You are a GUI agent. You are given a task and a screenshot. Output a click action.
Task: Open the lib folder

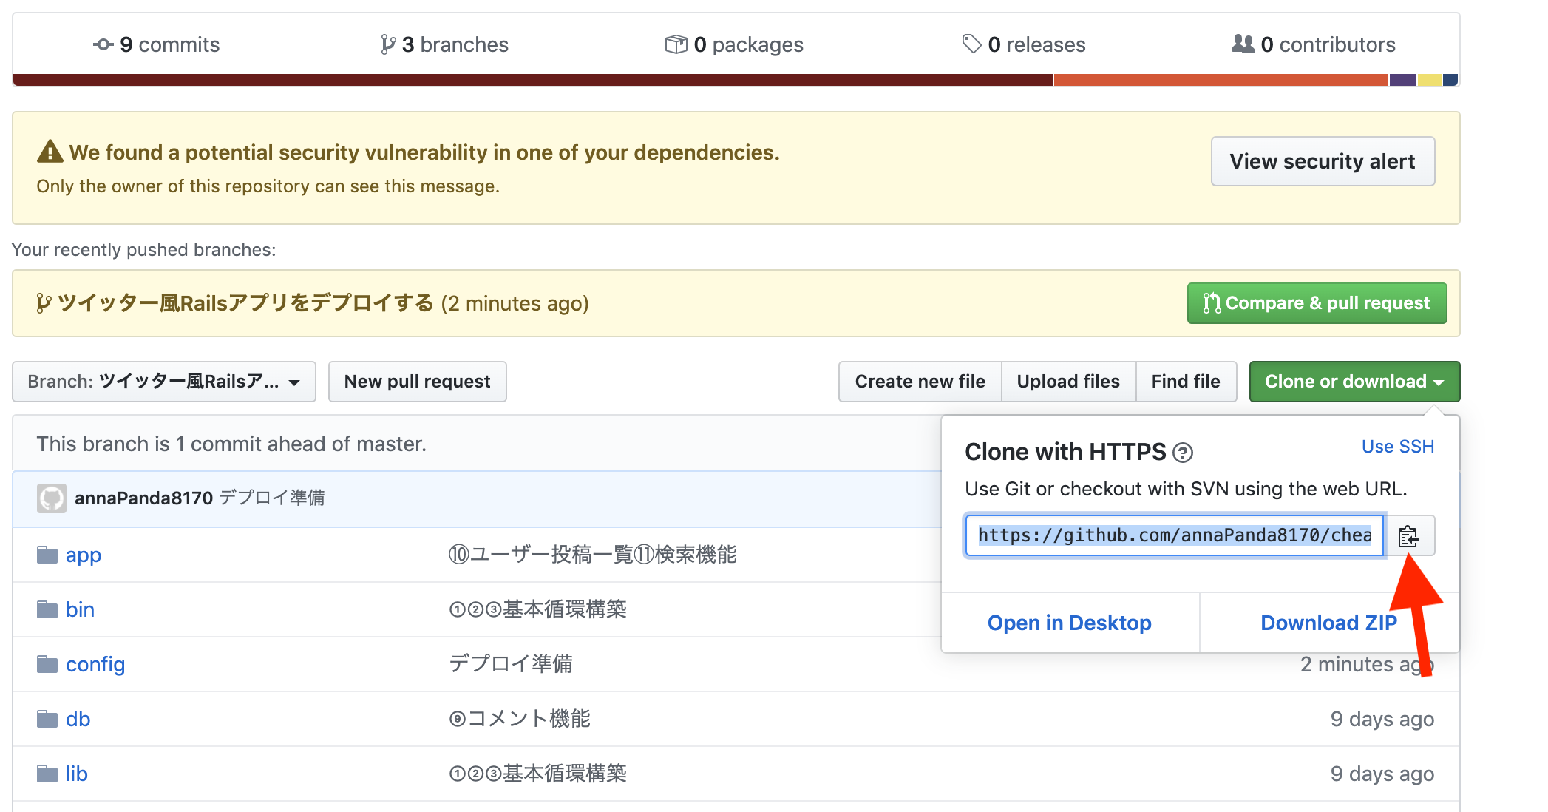pos(76,774)
